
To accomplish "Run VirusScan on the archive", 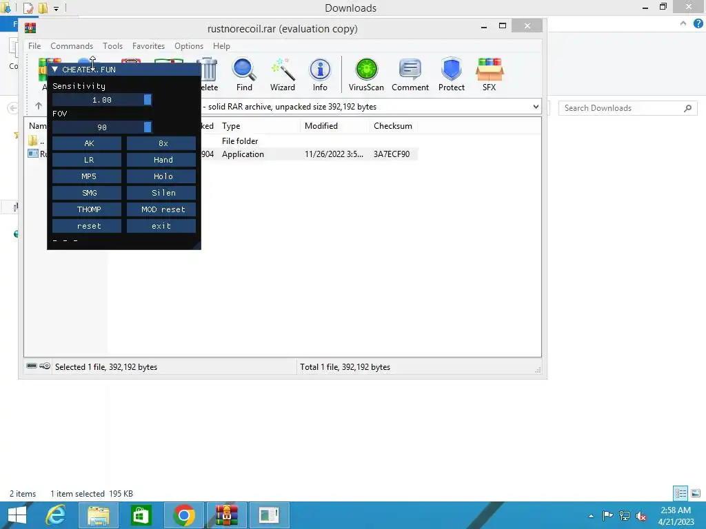I will [x=366, y=74].
